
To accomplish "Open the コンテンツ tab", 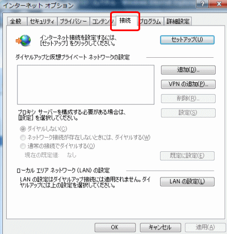I will coord(102,22).
